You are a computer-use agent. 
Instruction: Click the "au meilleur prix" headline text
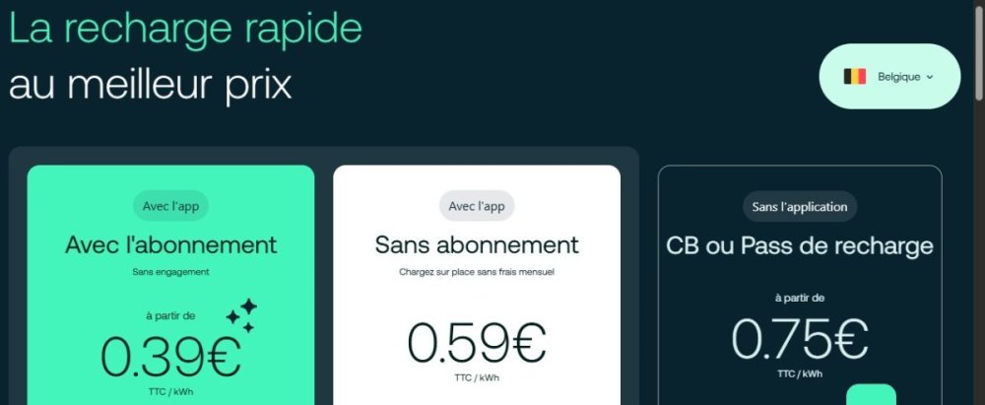[151, 85]
